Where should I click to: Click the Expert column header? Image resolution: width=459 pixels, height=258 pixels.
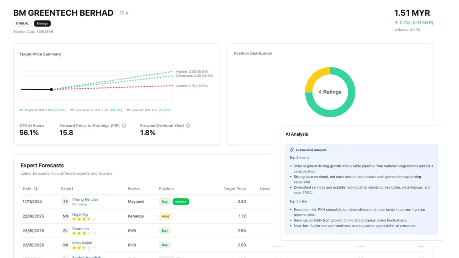click(67, 188)
